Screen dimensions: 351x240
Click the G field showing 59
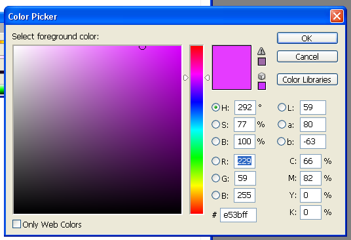(x=245, y=178)
